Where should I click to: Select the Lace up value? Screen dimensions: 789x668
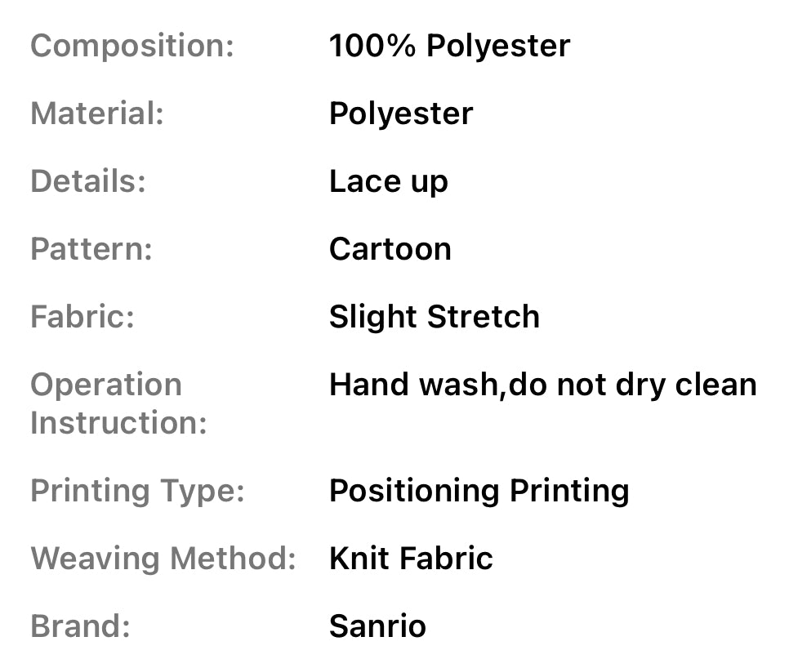pos(388,181)
